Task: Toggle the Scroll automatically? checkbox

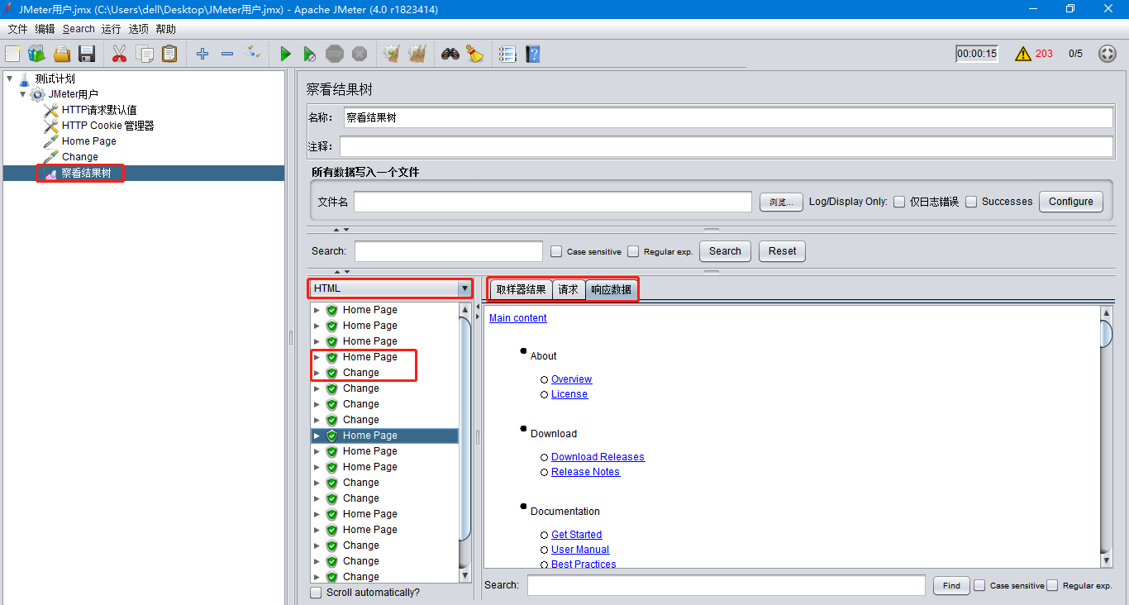Action: (316, 593)
